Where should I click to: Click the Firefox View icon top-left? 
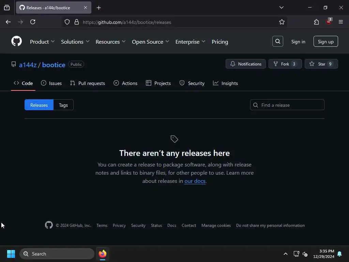tap(7, 8)
